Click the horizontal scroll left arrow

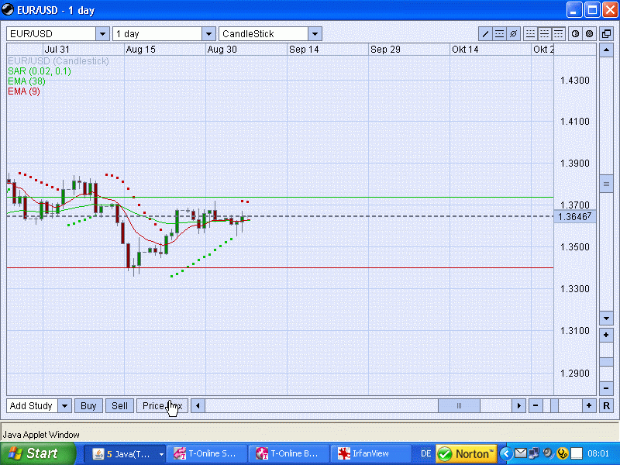coord(198,405)
